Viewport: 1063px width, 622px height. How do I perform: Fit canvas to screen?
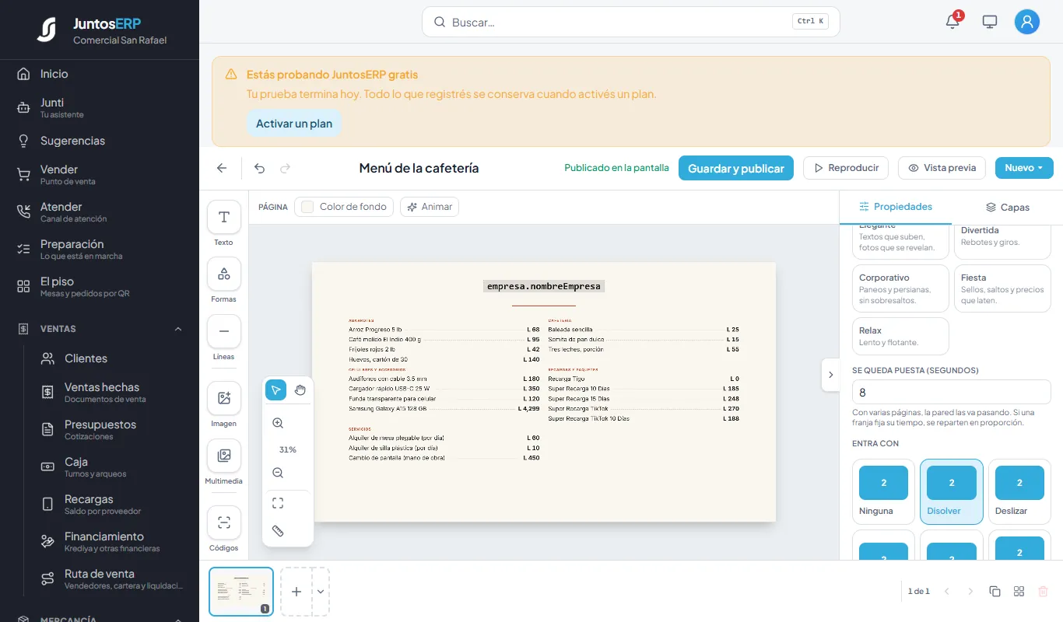point(278,503)
